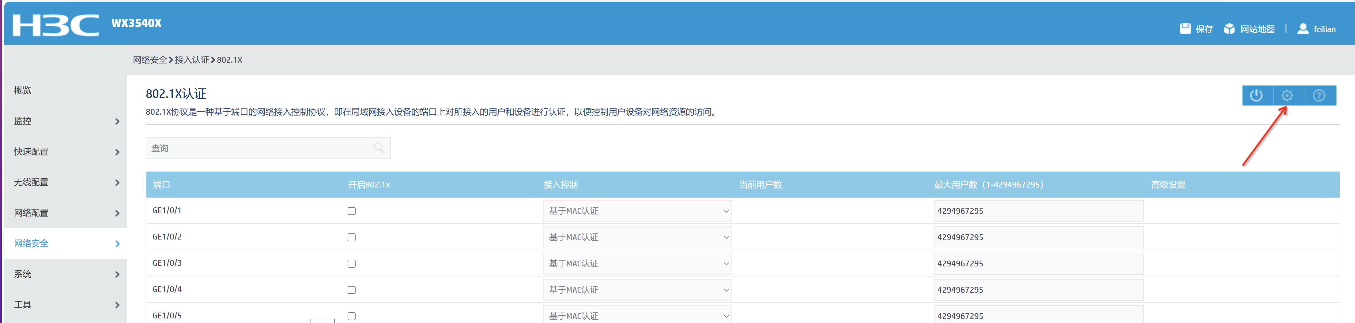Click the 802.1X认证 page title

(176, 94)
